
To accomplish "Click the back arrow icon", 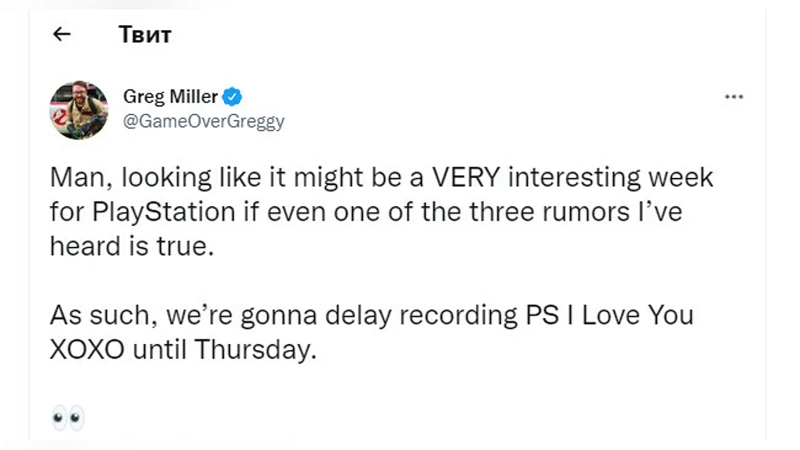I will [x=61, y=35].
